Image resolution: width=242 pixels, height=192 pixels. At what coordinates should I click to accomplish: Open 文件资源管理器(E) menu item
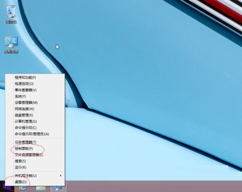[29, 155]
